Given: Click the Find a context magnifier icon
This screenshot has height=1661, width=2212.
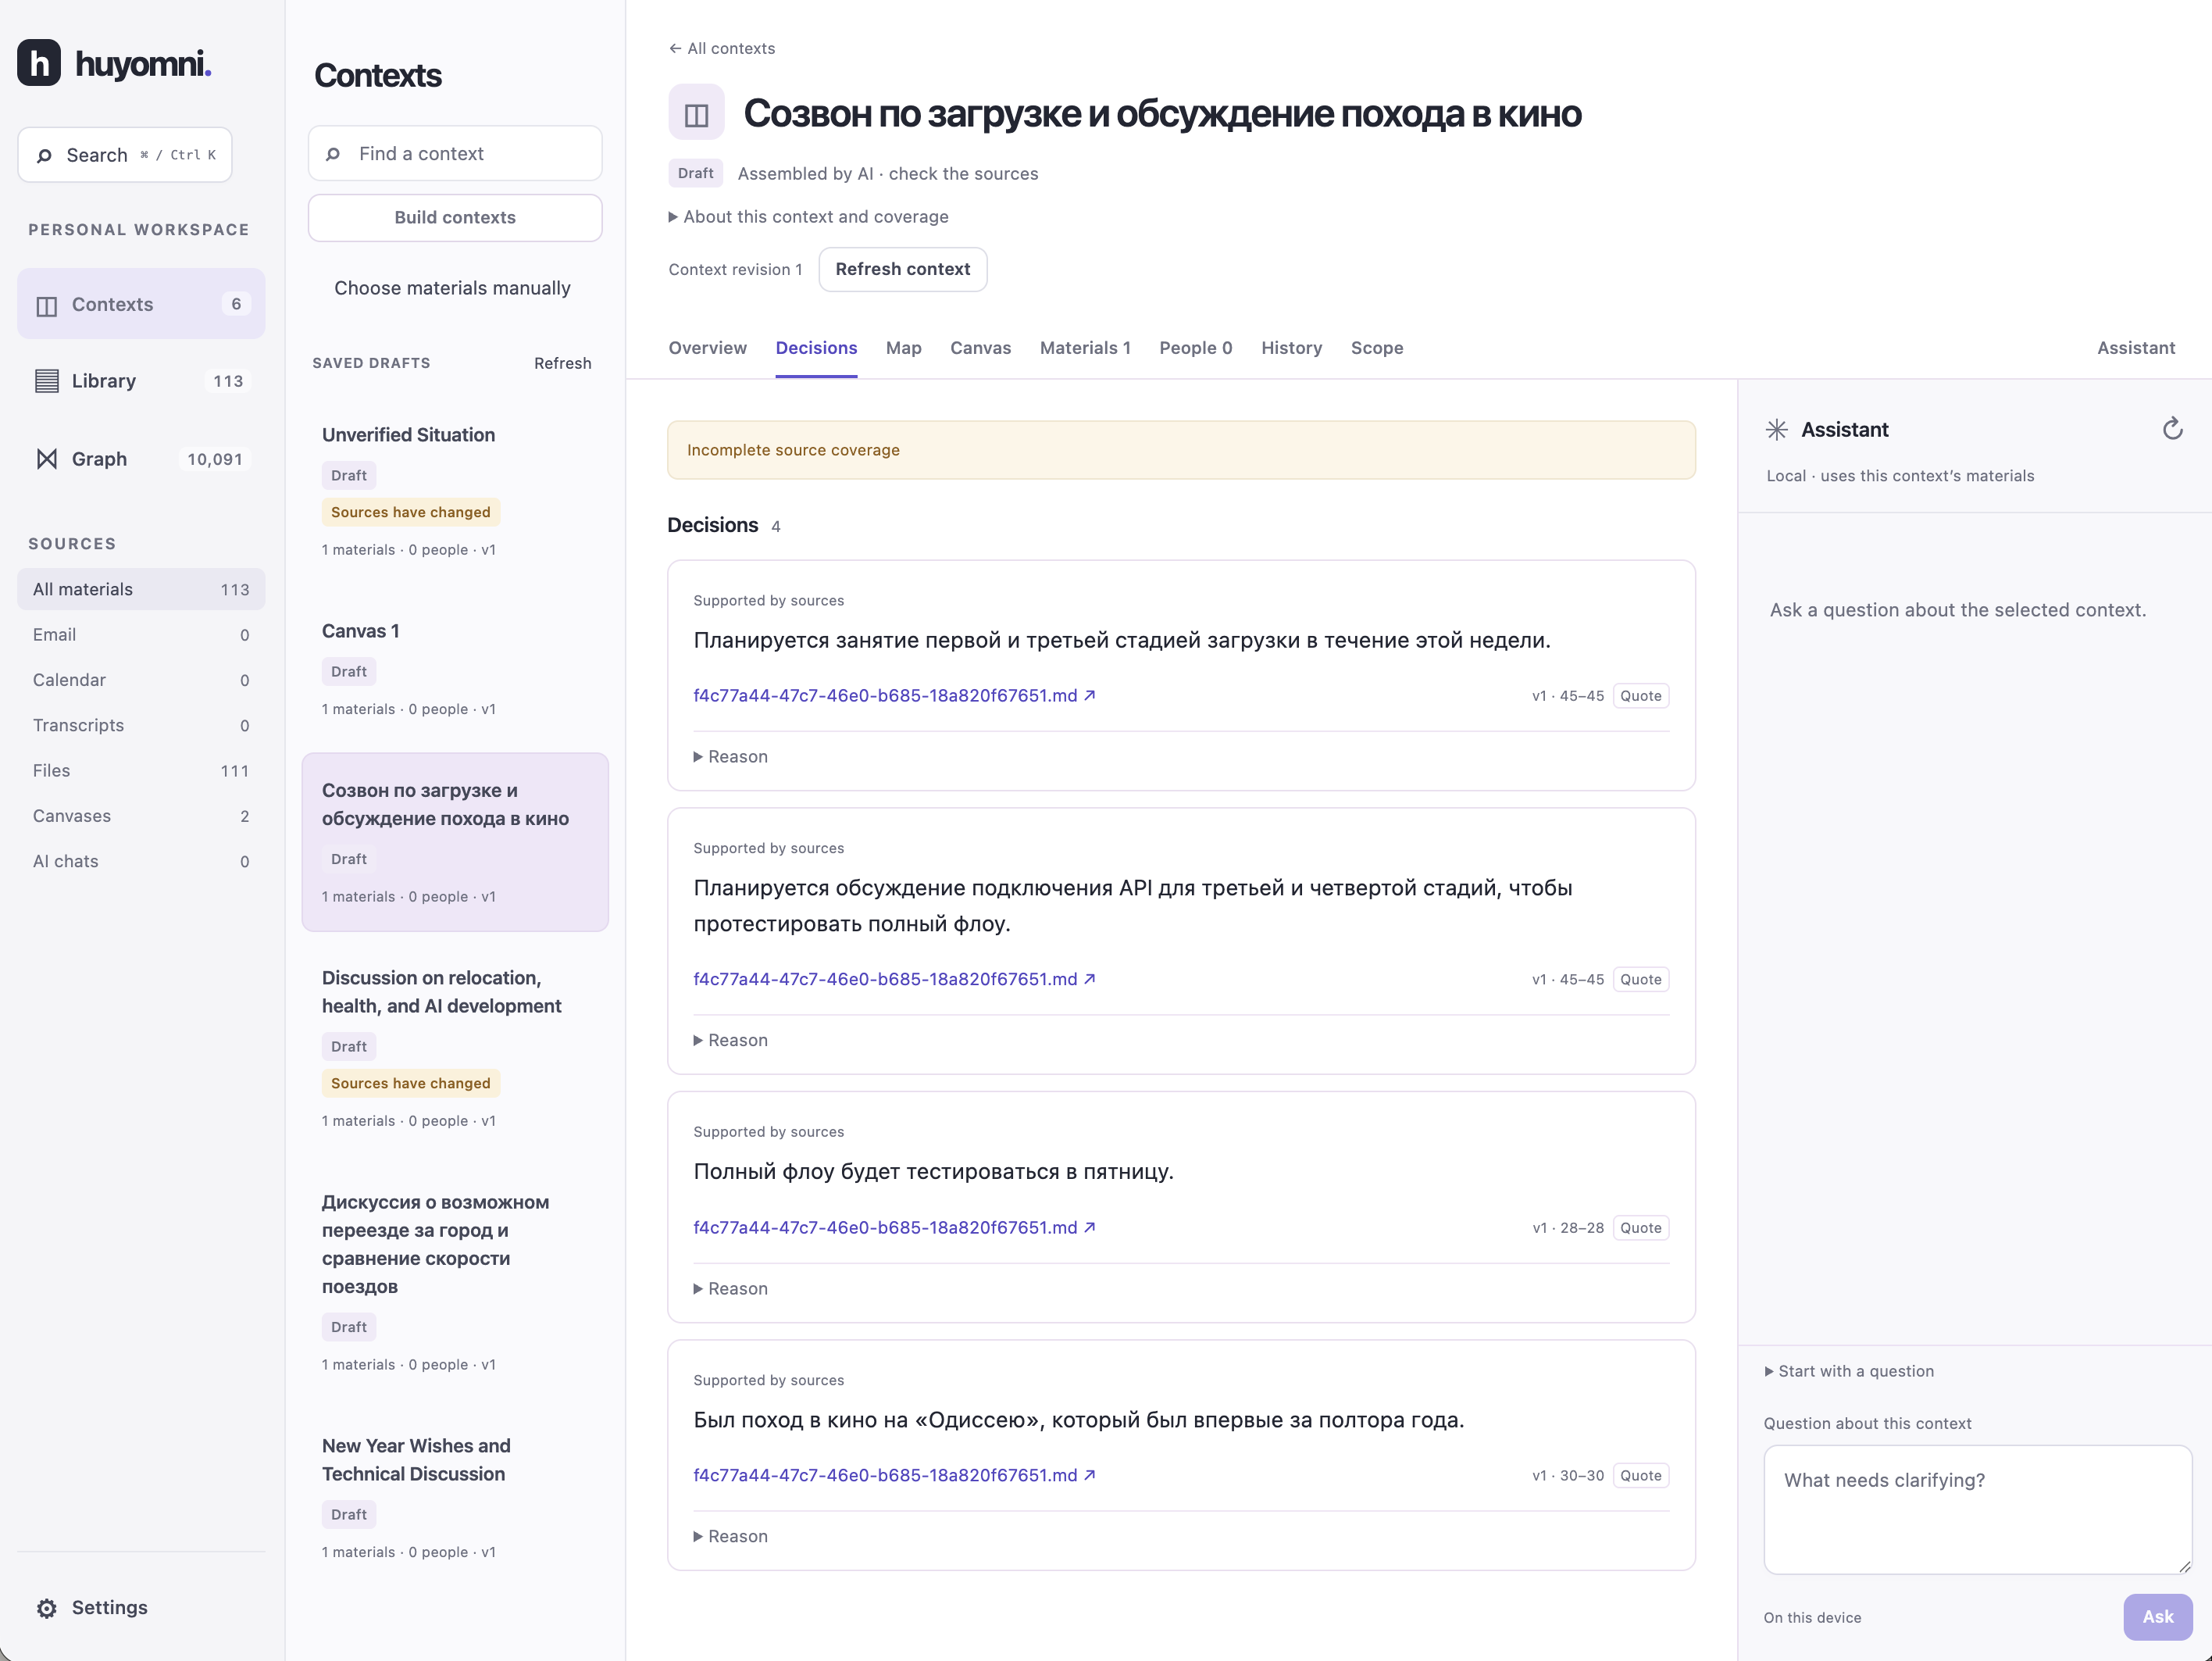Looking at the screenshot, I should click(x=333, y=154).
